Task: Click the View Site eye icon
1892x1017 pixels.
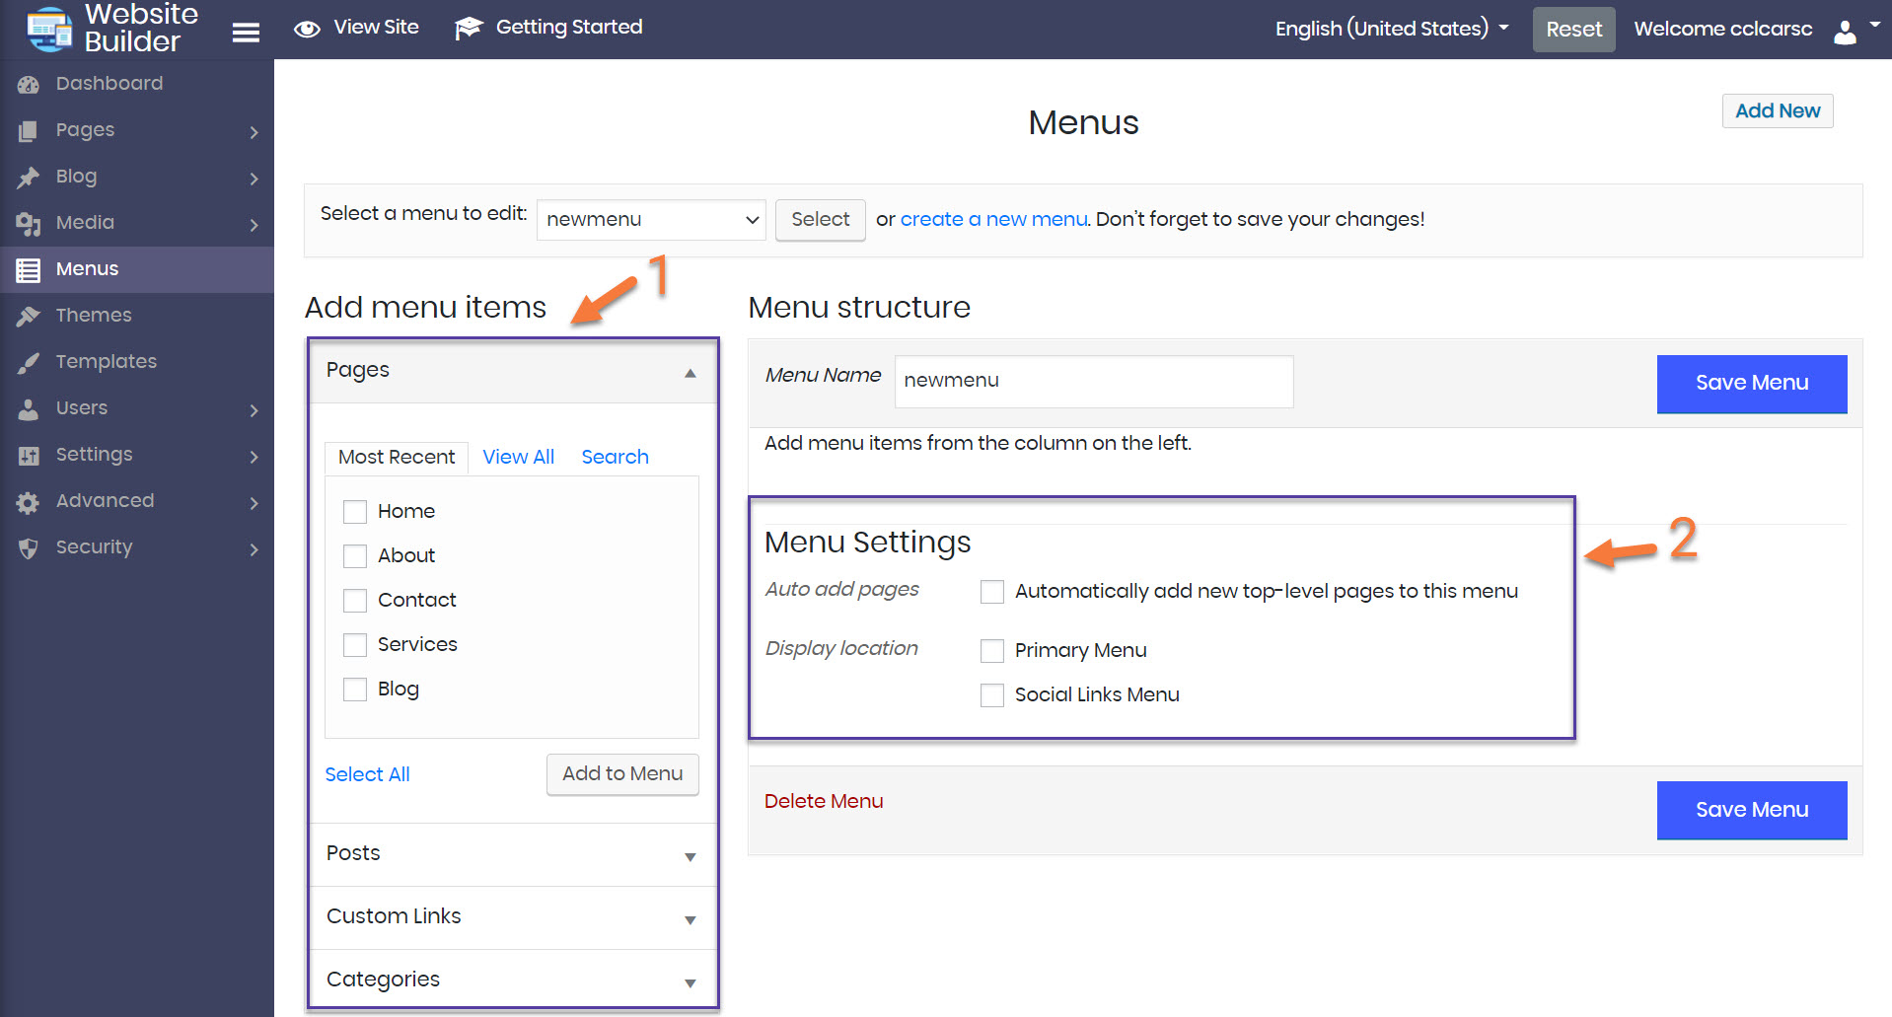Action: (x=307, y=29)
